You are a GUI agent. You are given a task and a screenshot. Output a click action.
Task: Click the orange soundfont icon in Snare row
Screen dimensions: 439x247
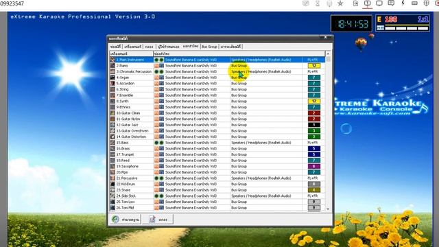coord(156,190)
